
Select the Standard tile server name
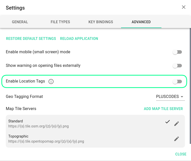click(16, 121)
